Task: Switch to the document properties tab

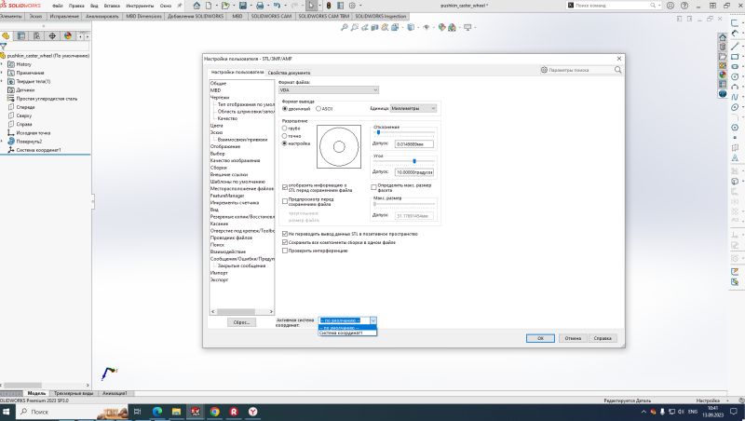Action: pyautogui.click(x=289, y=73)
